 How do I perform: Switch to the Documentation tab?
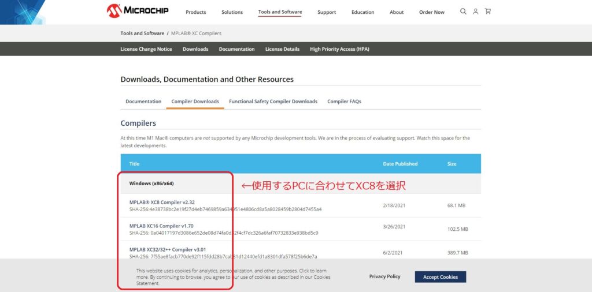click(x=143, y=102)
